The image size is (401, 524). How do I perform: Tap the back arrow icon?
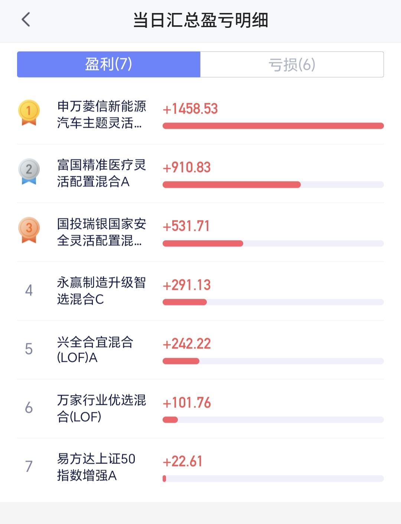[26, 20]
